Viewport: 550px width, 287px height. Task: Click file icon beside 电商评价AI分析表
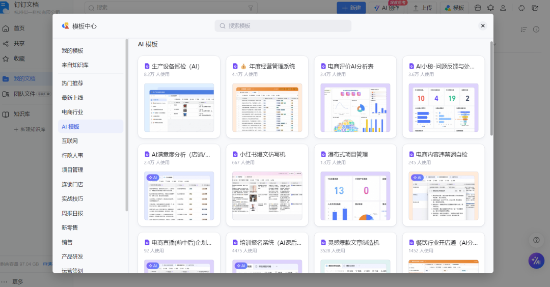(323, 66)
